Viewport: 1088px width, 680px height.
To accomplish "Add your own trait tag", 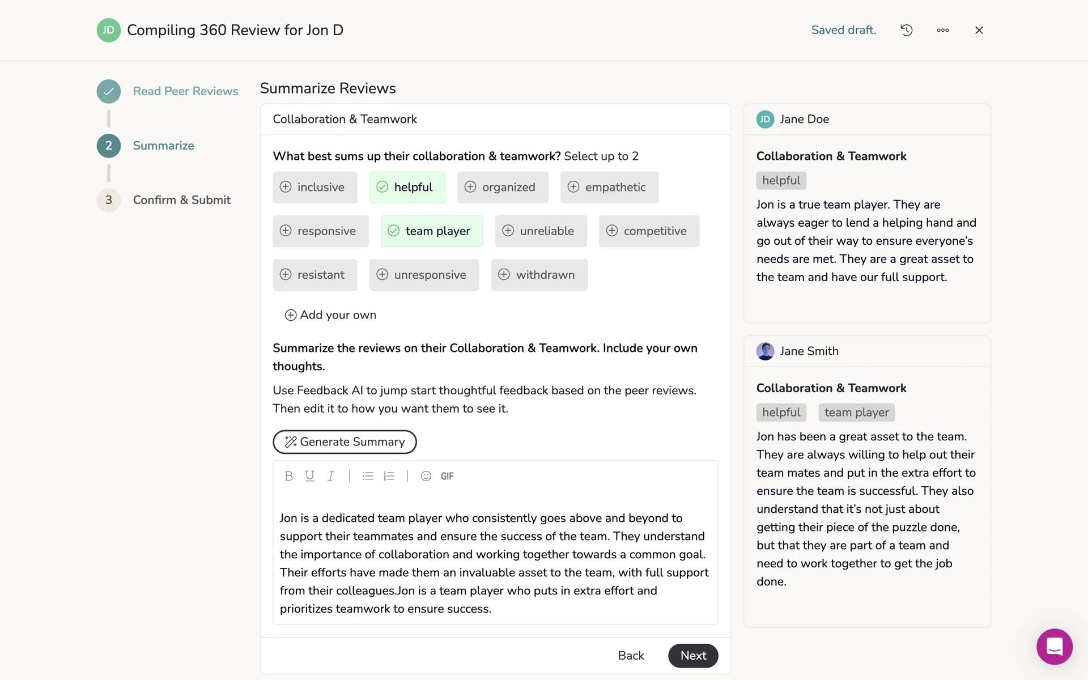I will pyautogui.click(x=330, y=315).
